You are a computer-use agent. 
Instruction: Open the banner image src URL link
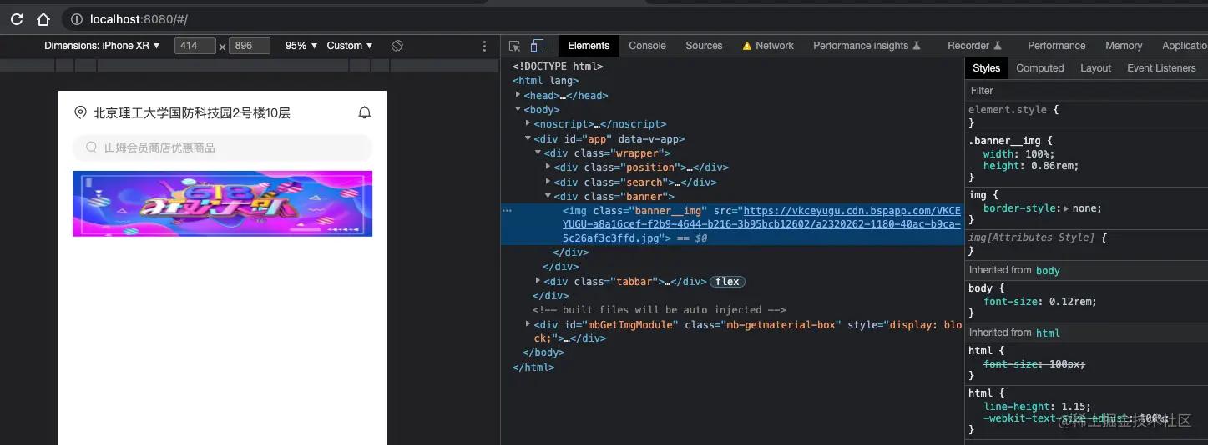pos(761,224)
